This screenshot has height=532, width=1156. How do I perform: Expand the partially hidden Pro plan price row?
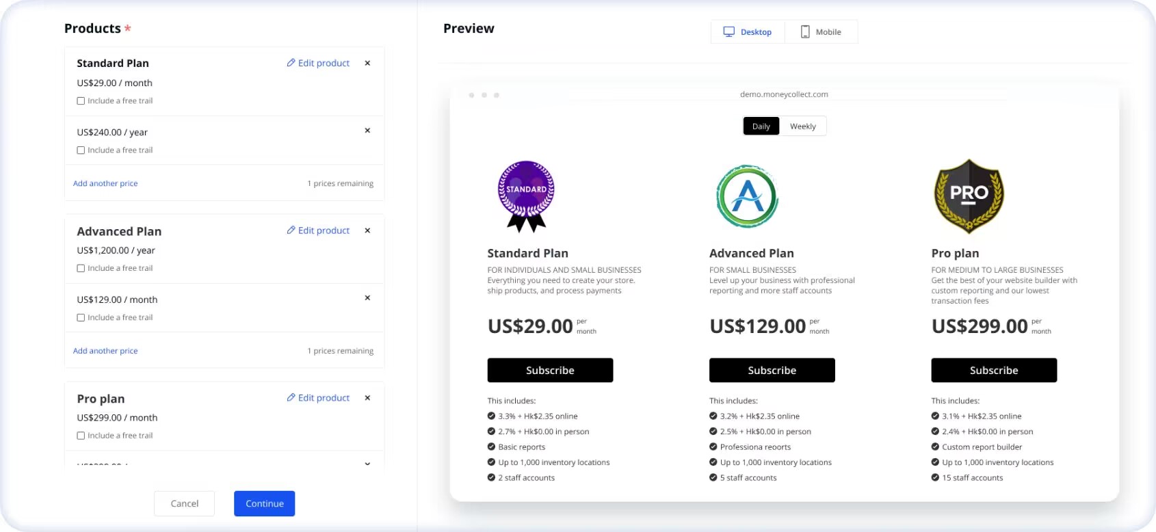[x=367, y=464]
